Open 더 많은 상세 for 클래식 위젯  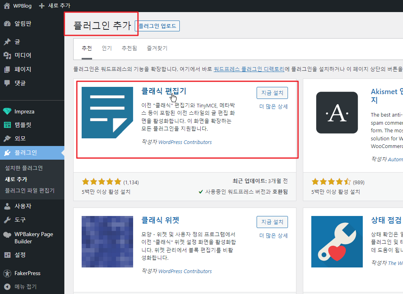point(273,235)
